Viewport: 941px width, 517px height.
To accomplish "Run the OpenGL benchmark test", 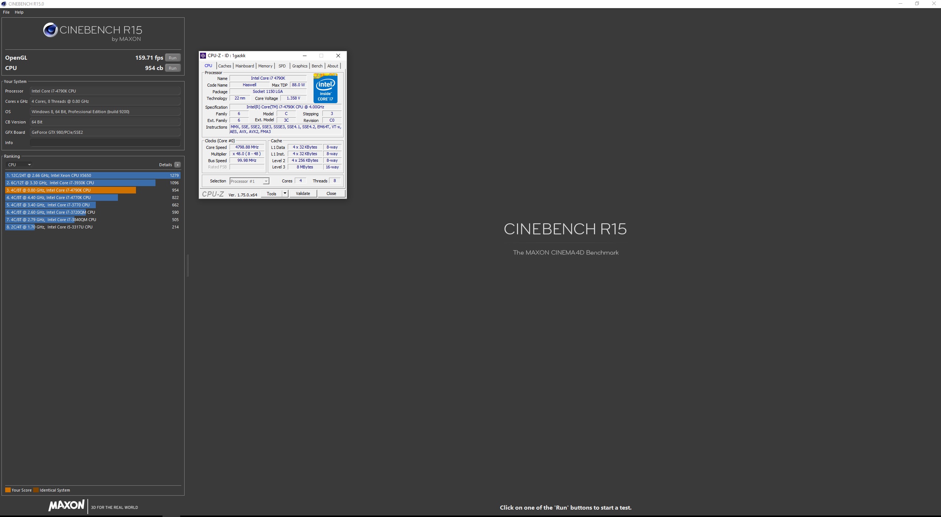I will [172, 57].
